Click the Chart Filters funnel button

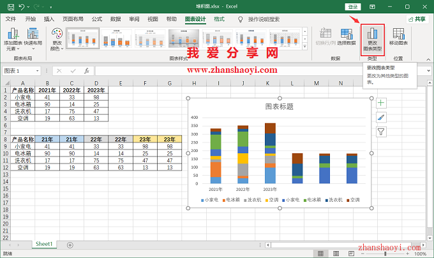click(x=381, y=132)
